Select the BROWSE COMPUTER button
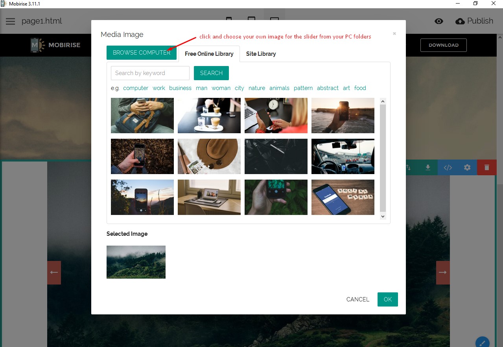Viewport: 503px width, 347px height. tap(142, 52)
